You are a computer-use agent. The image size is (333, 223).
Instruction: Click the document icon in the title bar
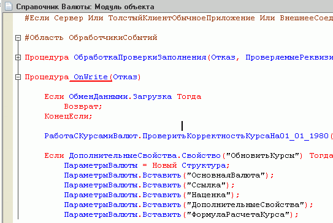9,6
